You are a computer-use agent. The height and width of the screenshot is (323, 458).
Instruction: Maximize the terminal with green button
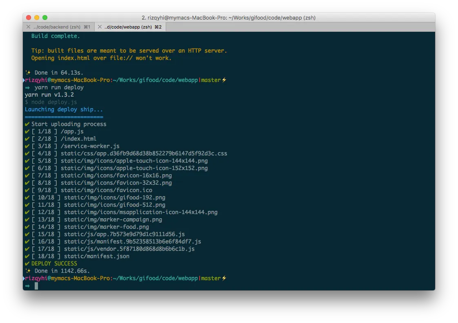[45, 18]
